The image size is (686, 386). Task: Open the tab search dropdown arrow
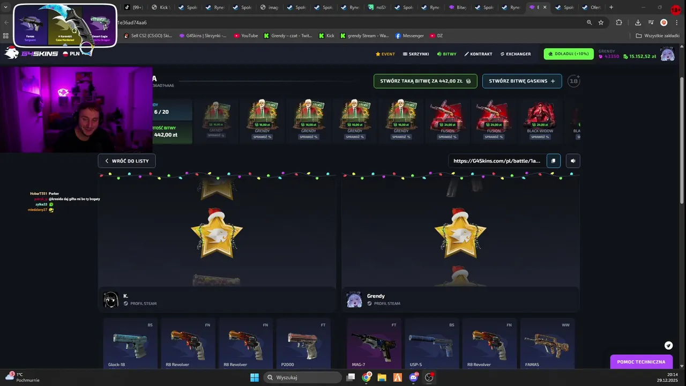5,8
